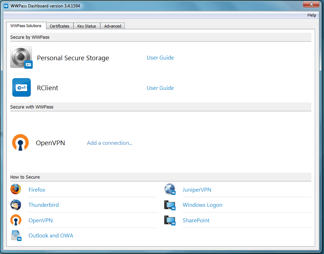
Task: Switch to the Key Status tab
Action: (87, 26)
